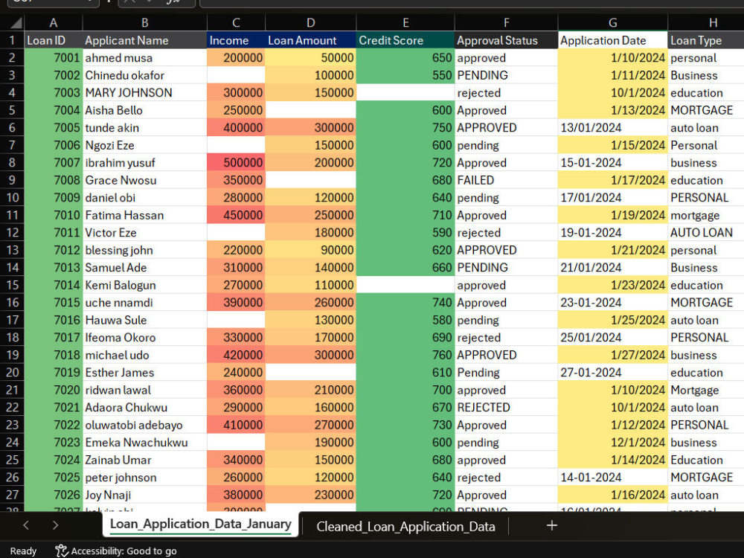Select the REJECTED status for Adaora Chukwu
This screenshot has height=558, width=744.
coord(506,408)
